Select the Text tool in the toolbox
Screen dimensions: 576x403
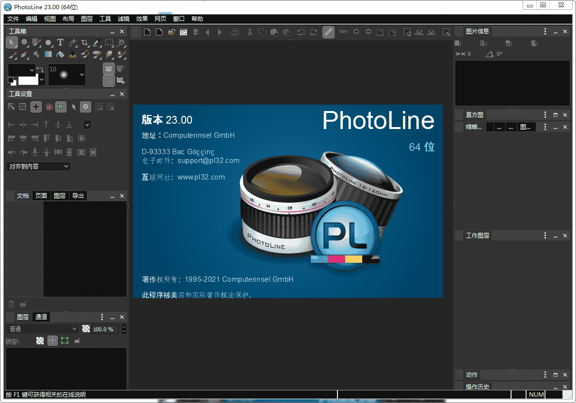point(60,43)
